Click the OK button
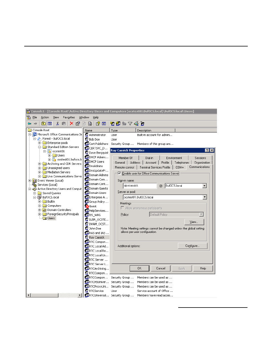The width and height of the screenshot is (272, 352). tap(139, 268)
